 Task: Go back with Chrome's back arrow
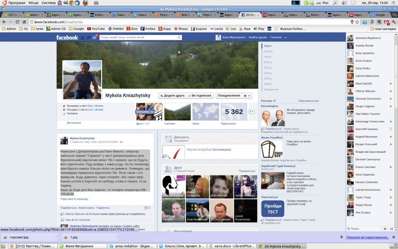[4, 22]
